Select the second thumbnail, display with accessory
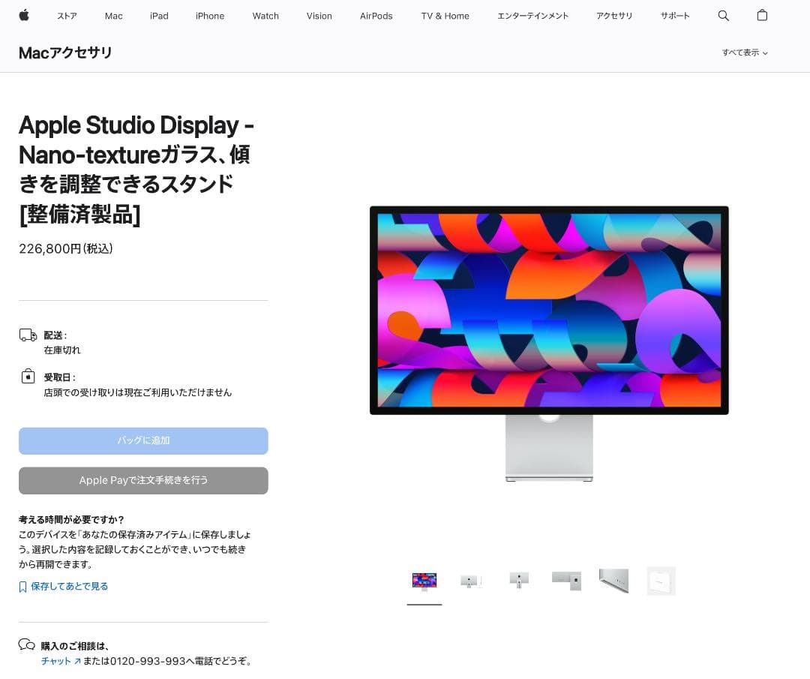 (x=472, y=581)
